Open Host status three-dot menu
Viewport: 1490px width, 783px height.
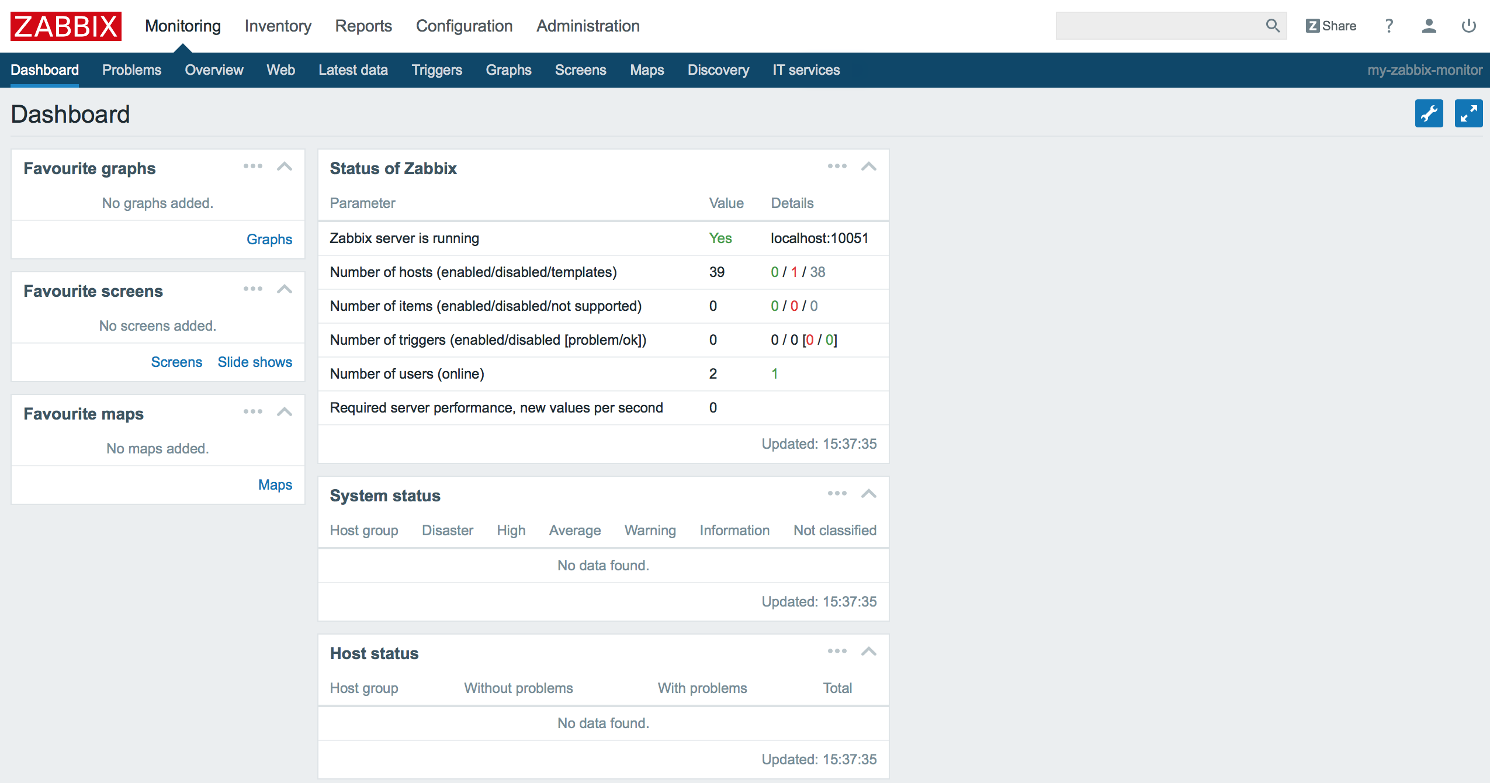point(837,652)
